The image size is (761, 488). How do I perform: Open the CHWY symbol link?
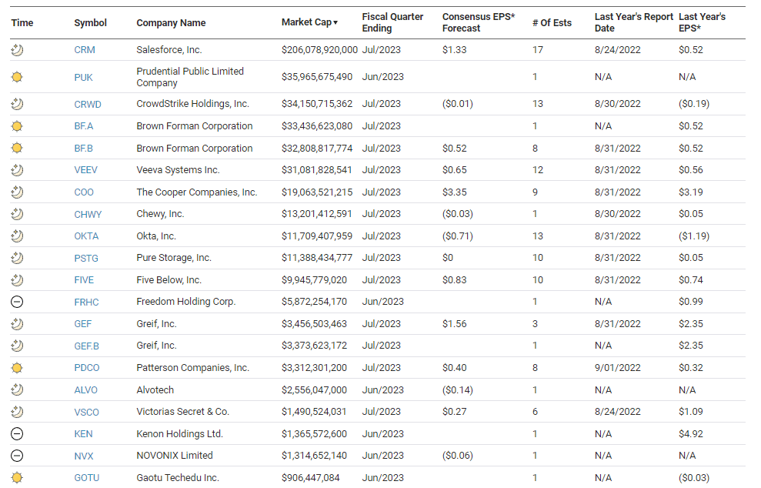point(88,215)
